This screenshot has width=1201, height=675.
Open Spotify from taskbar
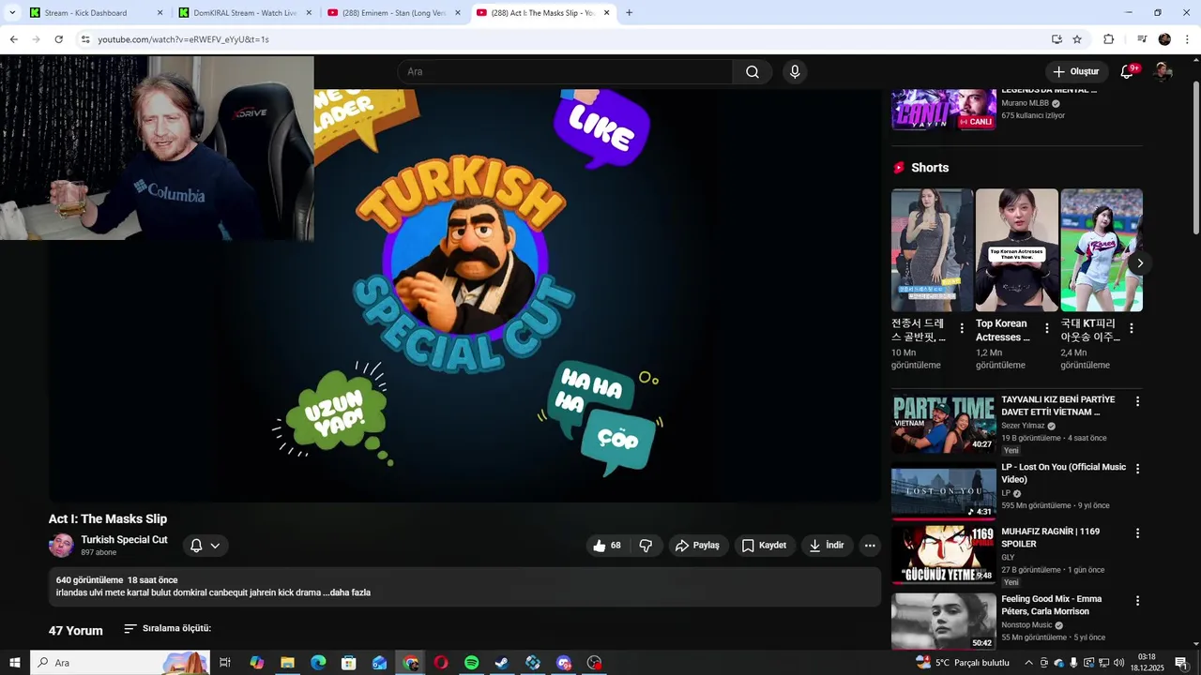point(471,663)
